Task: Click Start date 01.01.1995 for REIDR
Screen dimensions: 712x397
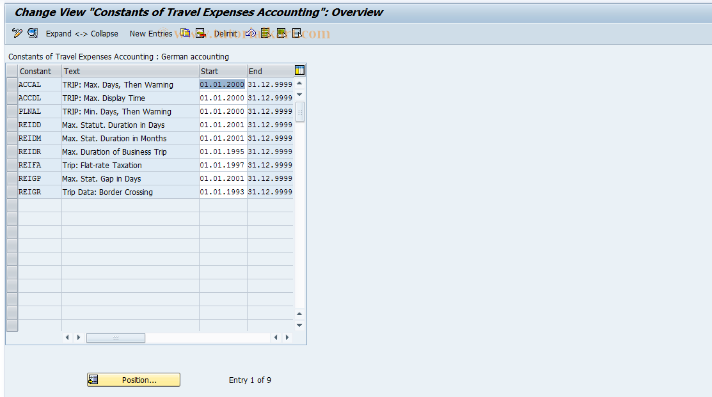Action: [223, 152]
